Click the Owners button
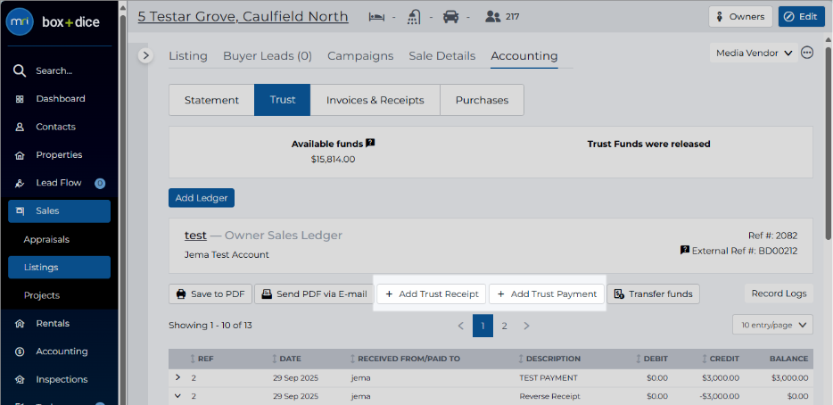The height and width of the screenshot is (405, 833). pyautogui.click(x=740, y=16)
